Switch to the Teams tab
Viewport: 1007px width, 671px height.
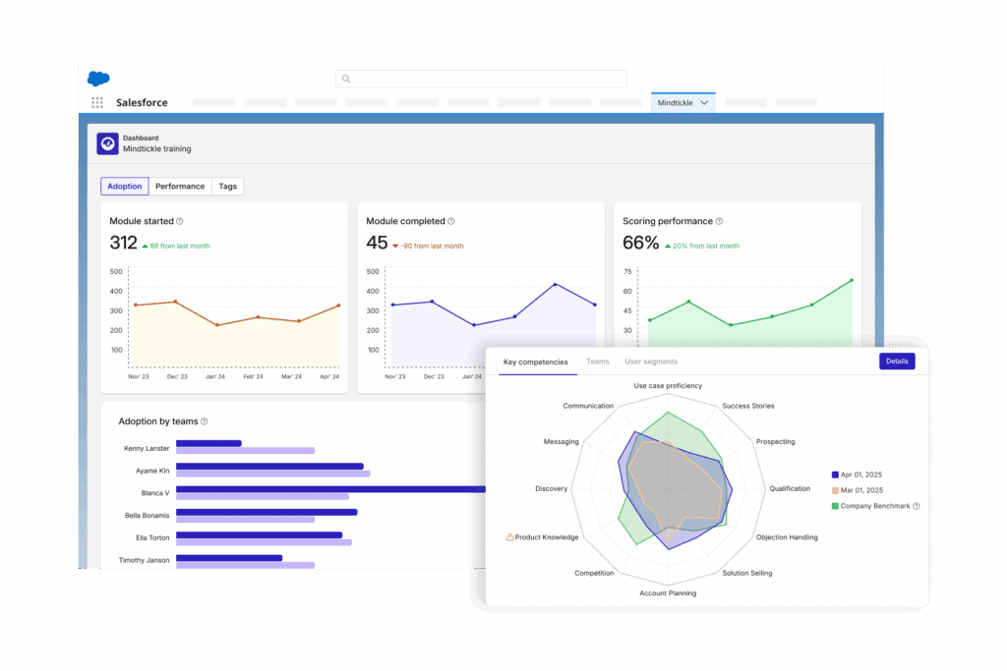click(598, 362)
